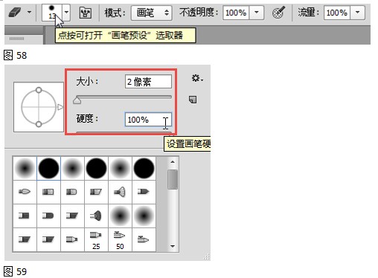Viewport: 378px width, 278px height.
Task: Toggle the Brush panel icon
Action: point(86,13)
